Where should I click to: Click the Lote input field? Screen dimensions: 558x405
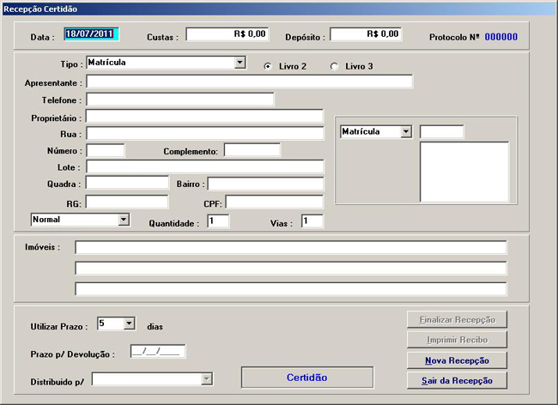(205, 166)
